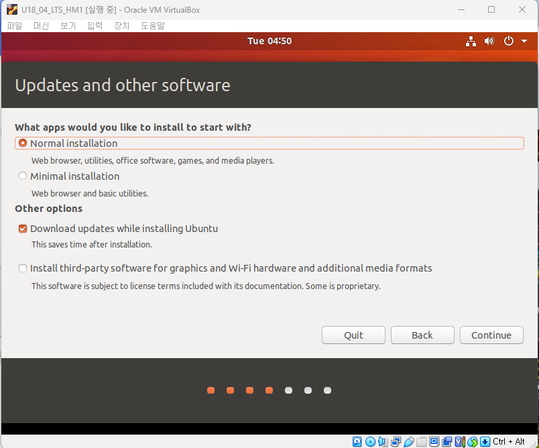This screenshot has width=539, height=448.
Task: Click the keyboard capture down-arrow icon
Action: coord(485,441)
